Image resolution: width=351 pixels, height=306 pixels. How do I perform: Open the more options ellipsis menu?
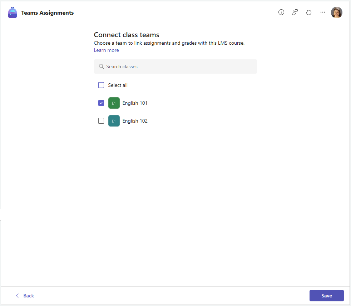tap(322, 12)
